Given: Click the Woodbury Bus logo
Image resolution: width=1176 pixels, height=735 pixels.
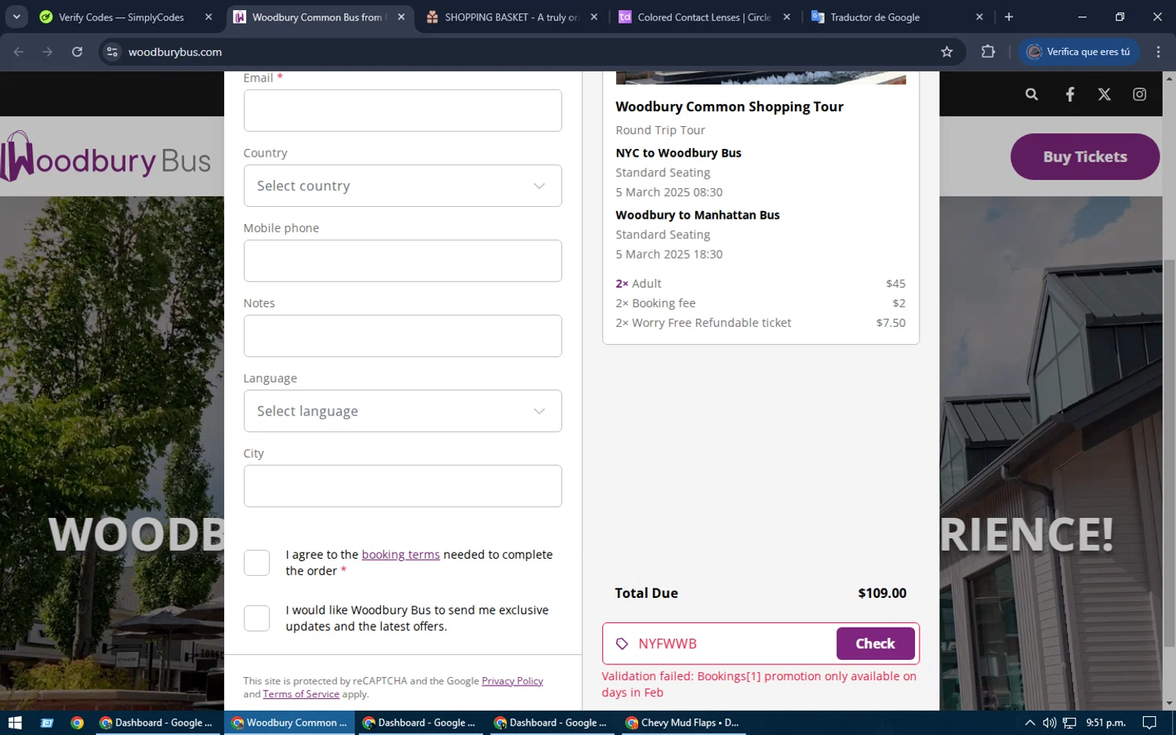Looking at the screenshot, I should click(x=107, y=157).
